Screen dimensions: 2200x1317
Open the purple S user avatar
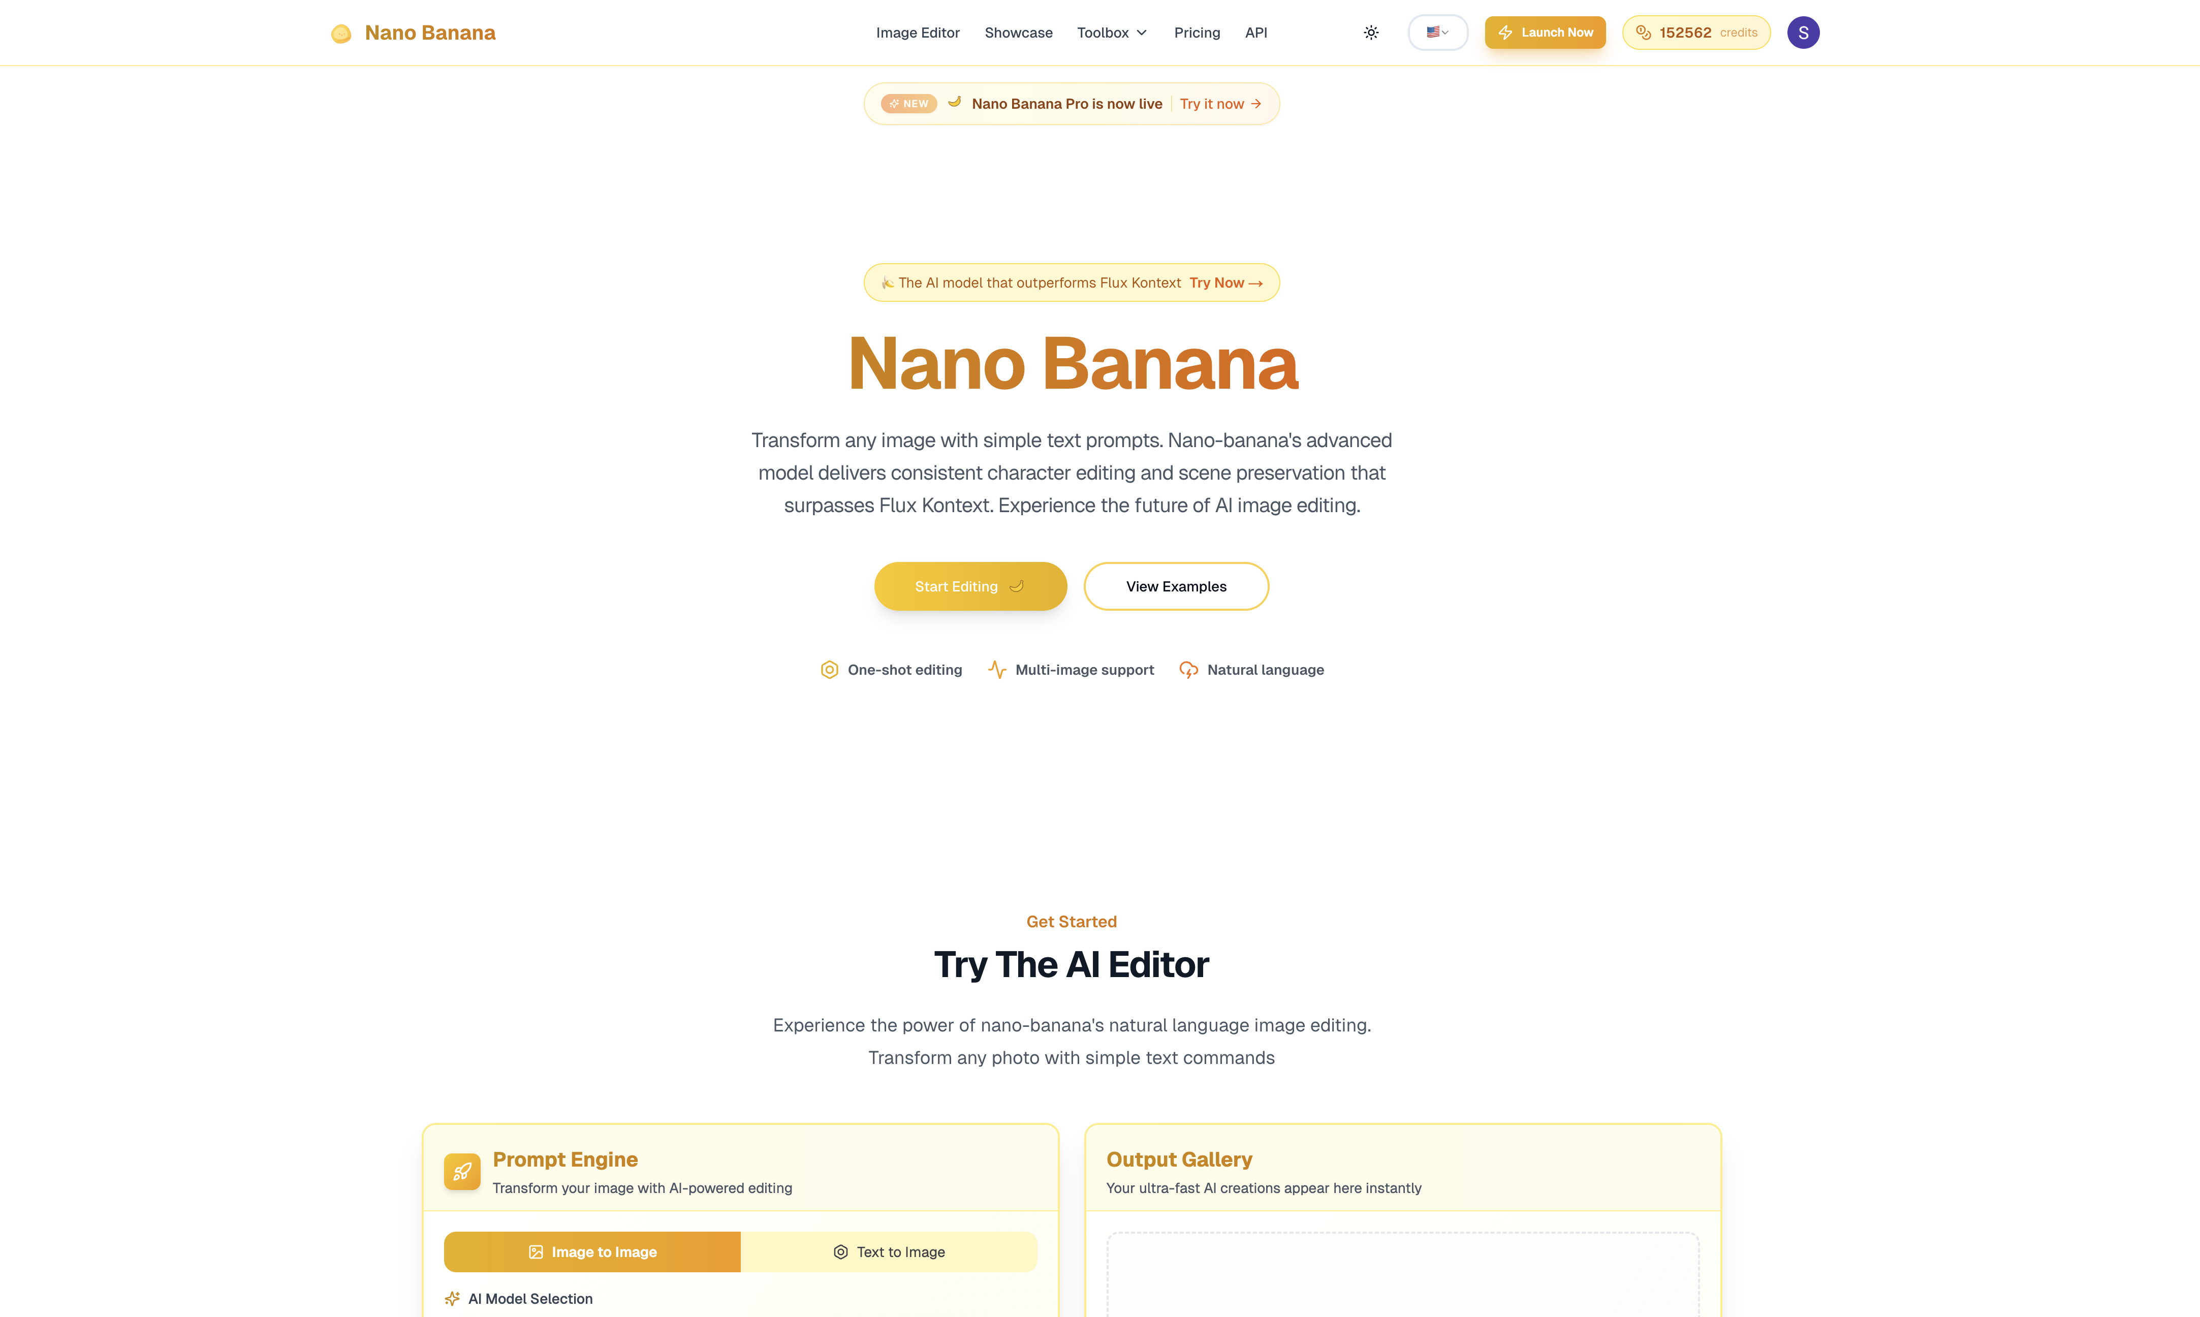[1802, 32]
